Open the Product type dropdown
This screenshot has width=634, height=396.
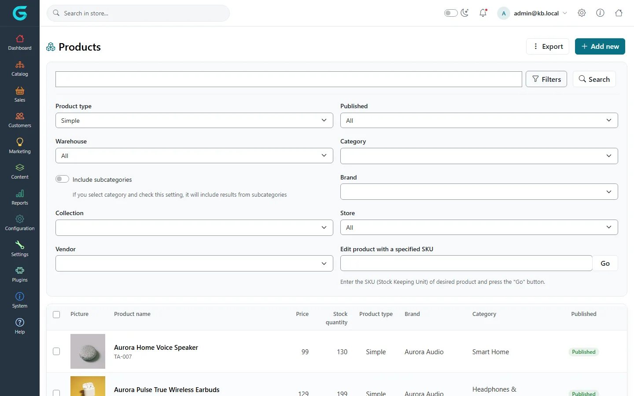click(x=194, y=121)
